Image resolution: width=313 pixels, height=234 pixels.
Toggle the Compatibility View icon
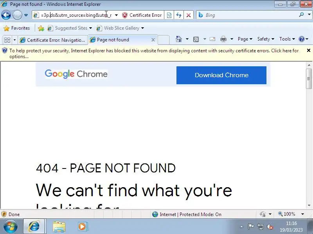pyautogui.click(x=169, y=15)
